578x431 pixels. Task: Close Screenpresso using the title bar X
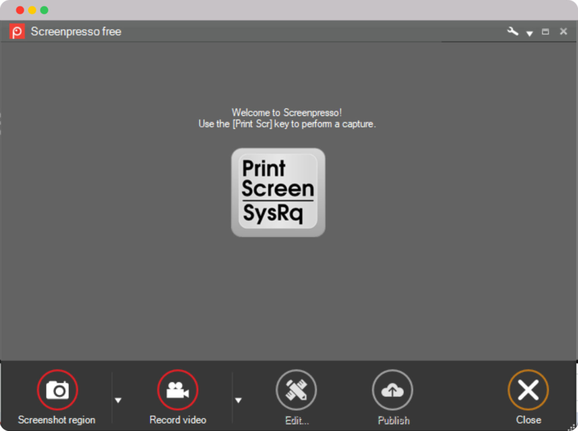coord(563,32)
